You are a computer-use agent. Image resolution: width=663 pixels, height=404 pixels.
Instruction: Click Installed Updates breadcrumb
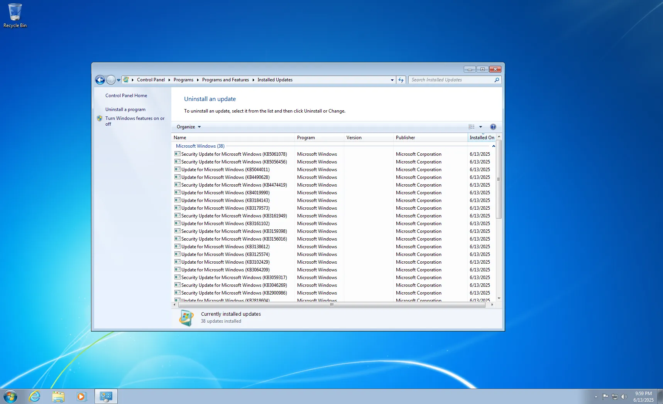(275, 80)
